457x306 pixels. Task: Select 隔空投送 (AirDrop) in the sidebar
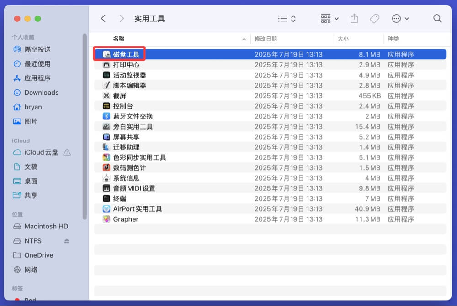[35, 49]
